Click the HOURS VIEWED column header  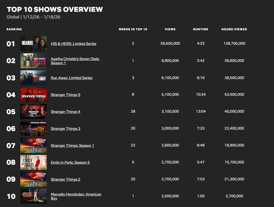(234, 29)
